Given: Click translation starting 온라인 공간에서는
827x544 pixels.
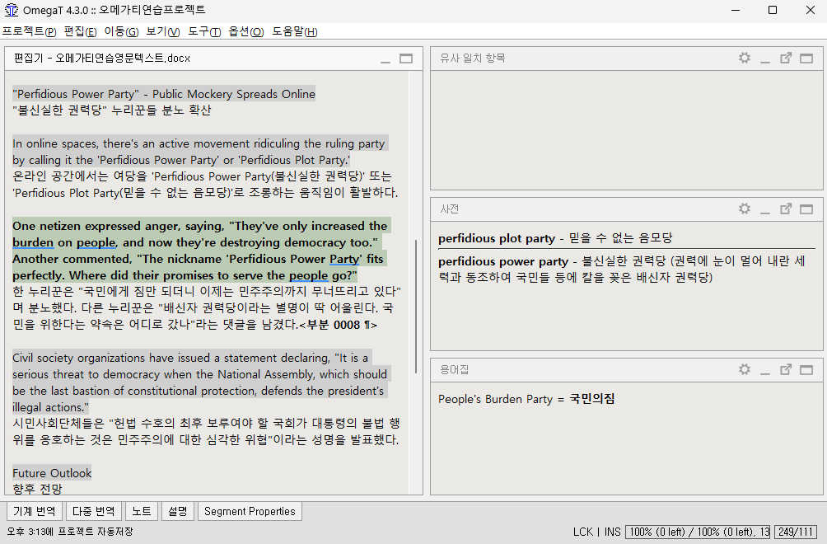Looking at the screenshot, I should point(206,184).
